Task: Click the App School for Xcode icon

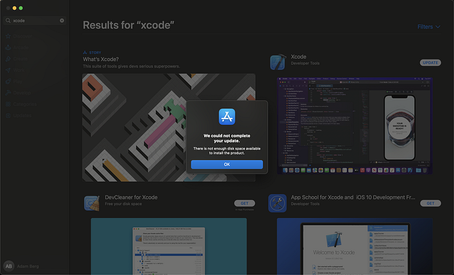Action: tap(278, 203)
